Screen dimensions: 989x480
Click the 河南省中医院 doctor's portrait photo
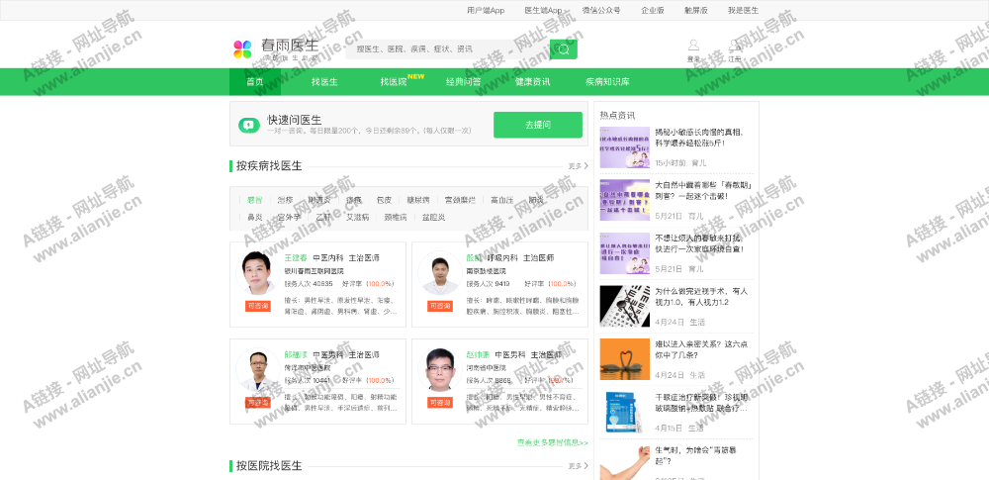coord(440,369)
